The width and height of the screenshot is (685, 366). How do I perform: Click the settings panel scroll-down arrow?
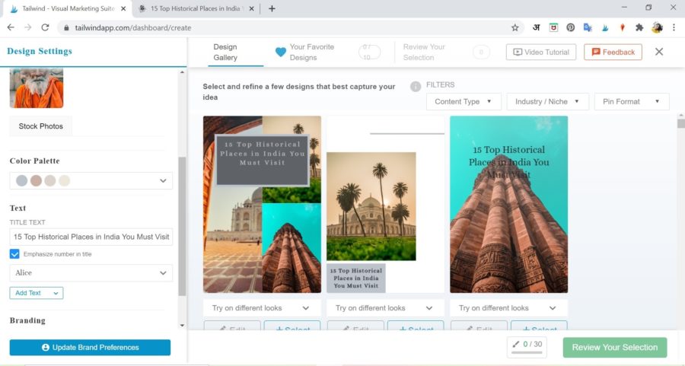[182, 326]
